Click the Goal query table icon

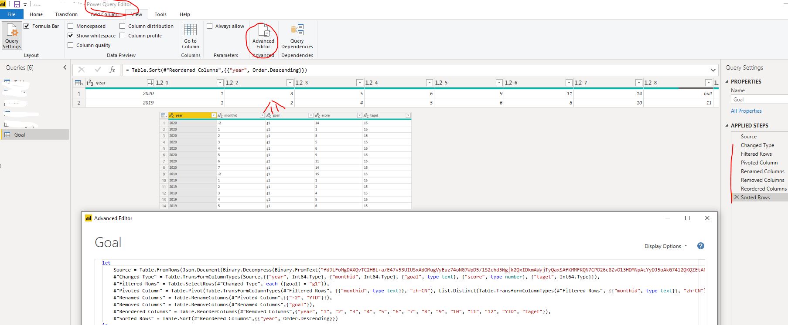coord(7,135)
